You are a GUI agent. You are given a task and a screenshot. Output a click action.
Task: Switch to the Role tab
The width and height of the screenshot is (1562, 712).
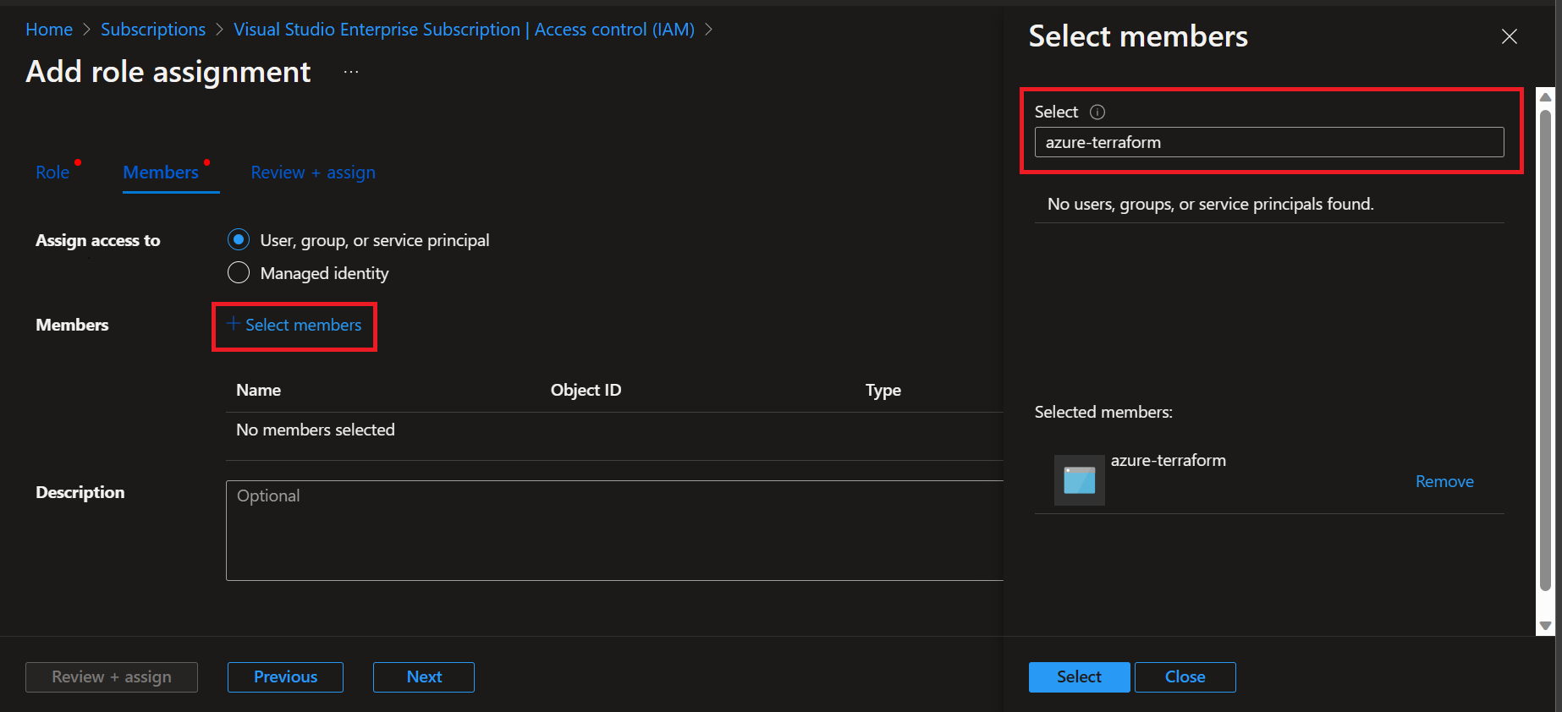point(52,173)
